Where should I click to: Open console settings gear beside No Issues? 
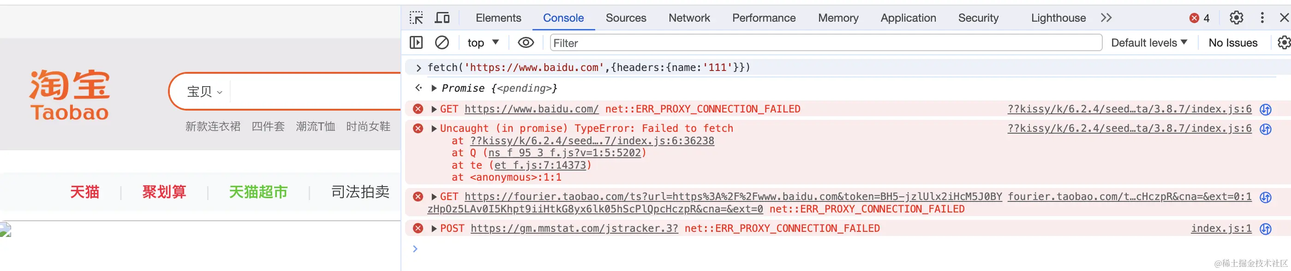(1284, 42)
